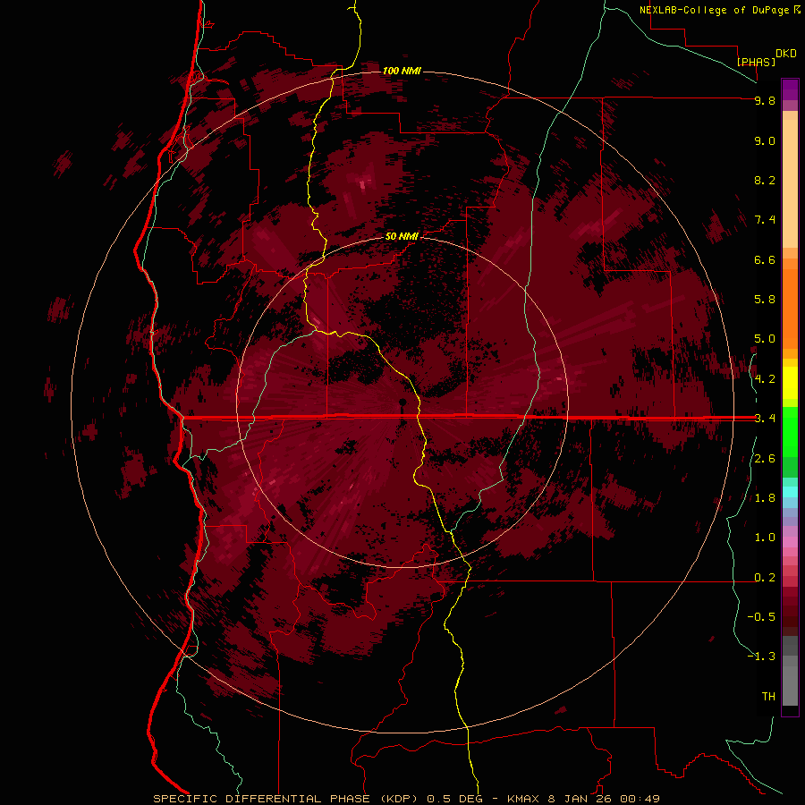Click the radar site dot at map center
The height and width of the screenshot is (805, 805).
tap(402, 402)
